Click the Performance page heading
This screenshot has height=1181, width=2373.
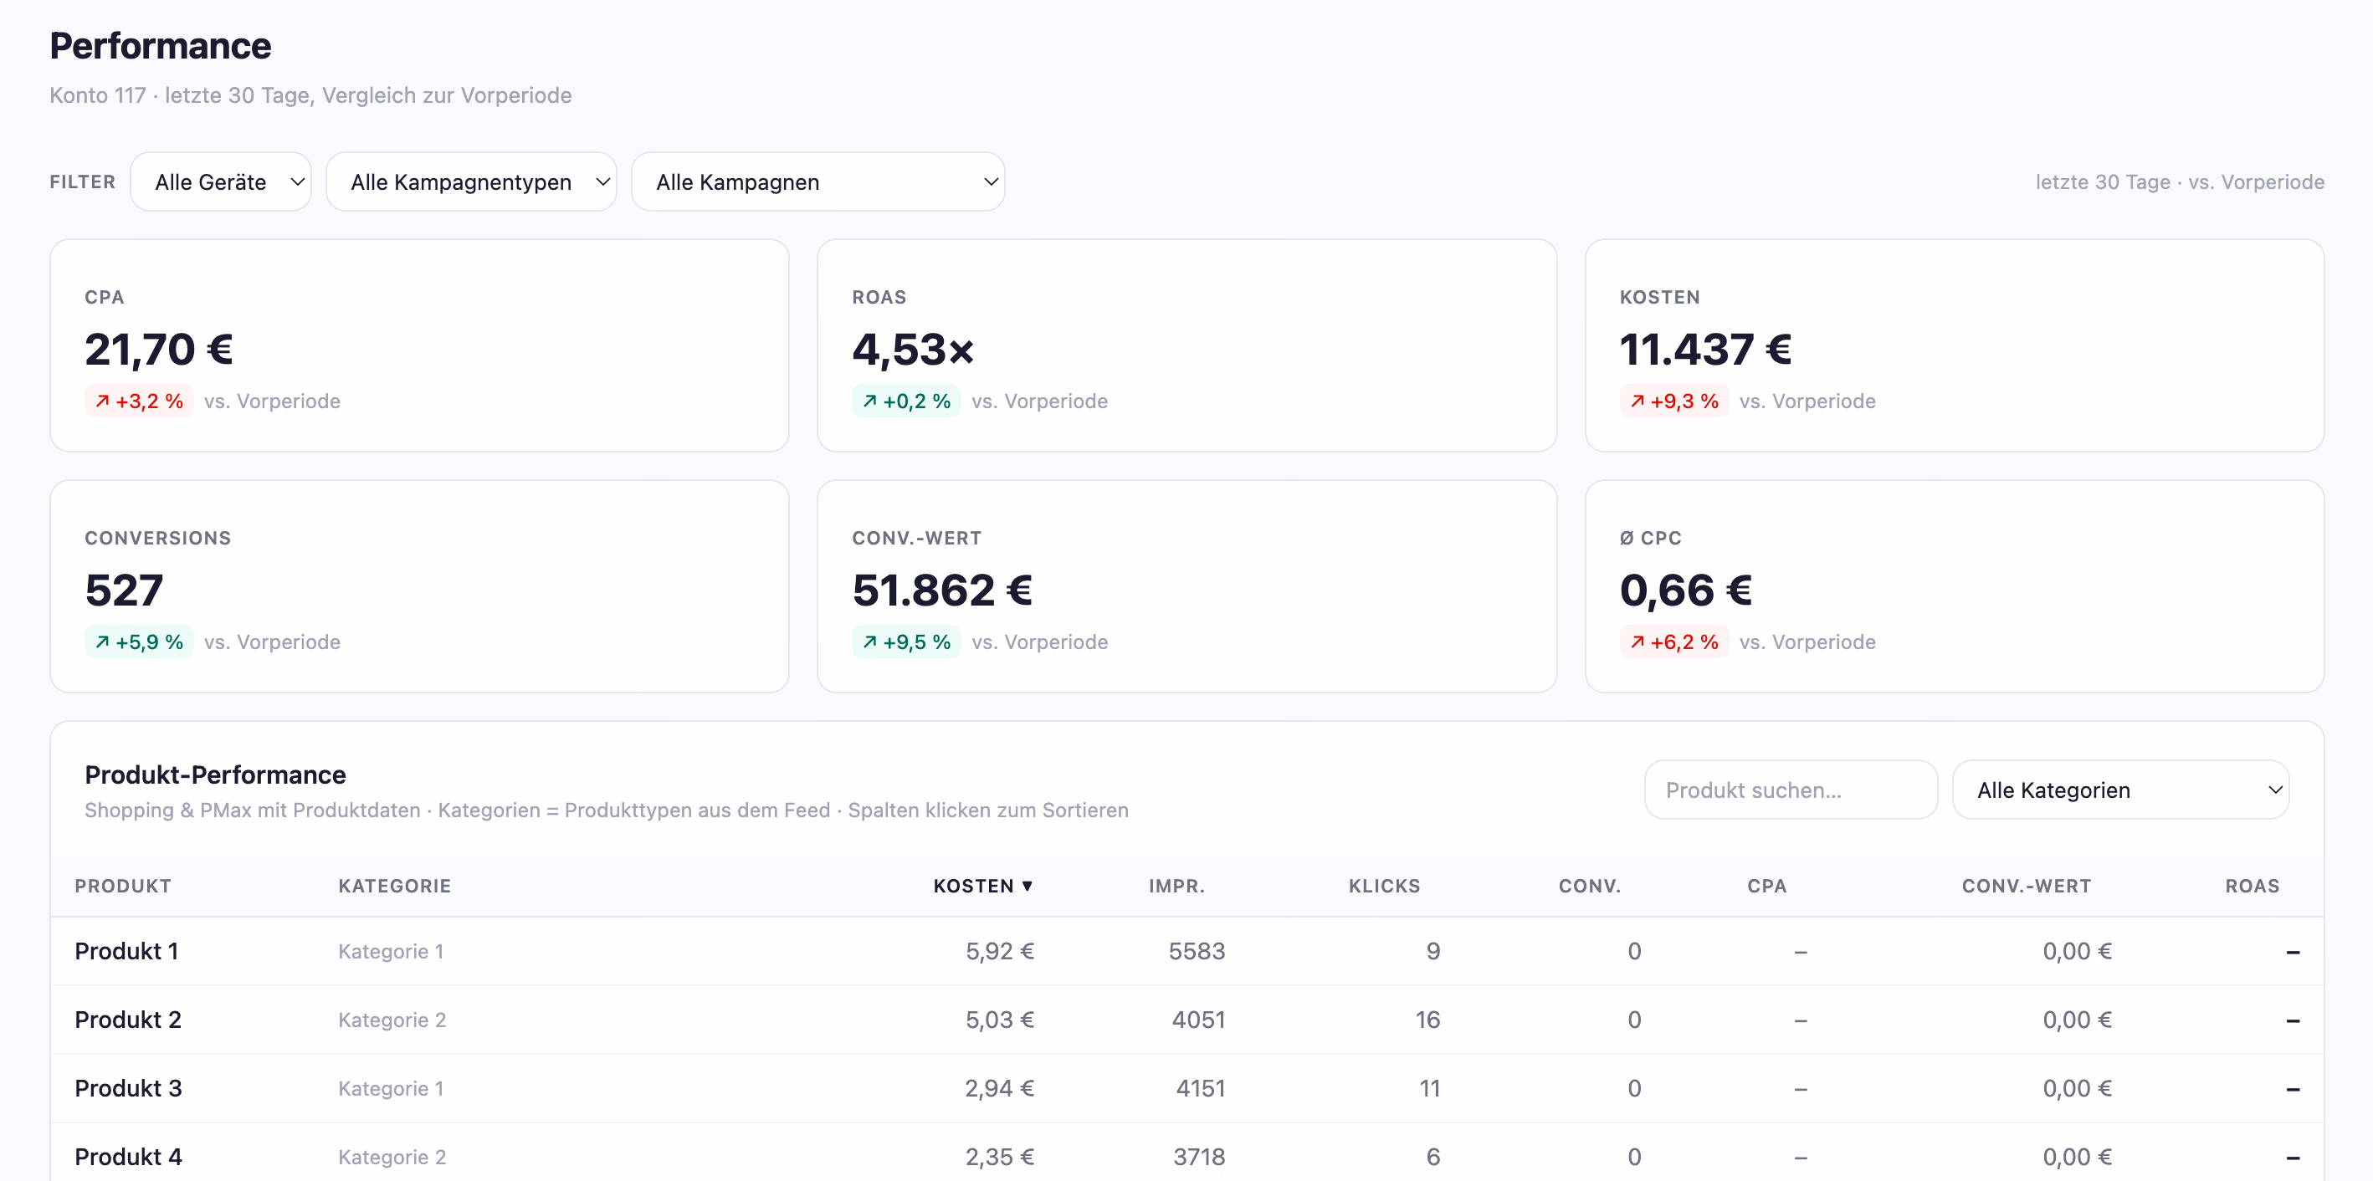click(x=161, y=45)
